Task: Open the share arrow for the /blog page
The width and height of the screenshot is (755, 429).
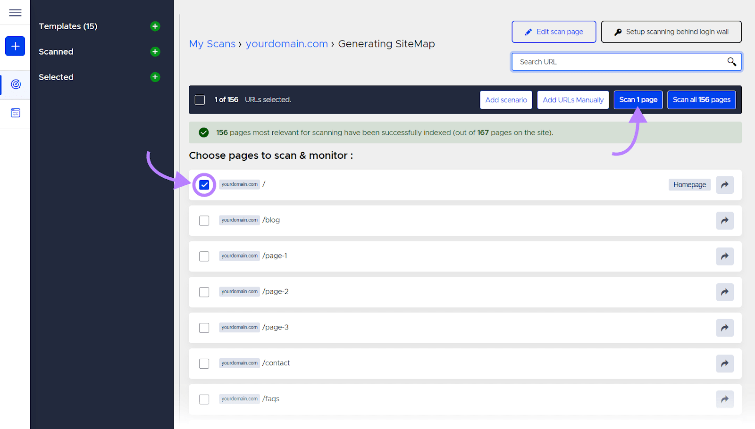Action: (x=724, y=220)
